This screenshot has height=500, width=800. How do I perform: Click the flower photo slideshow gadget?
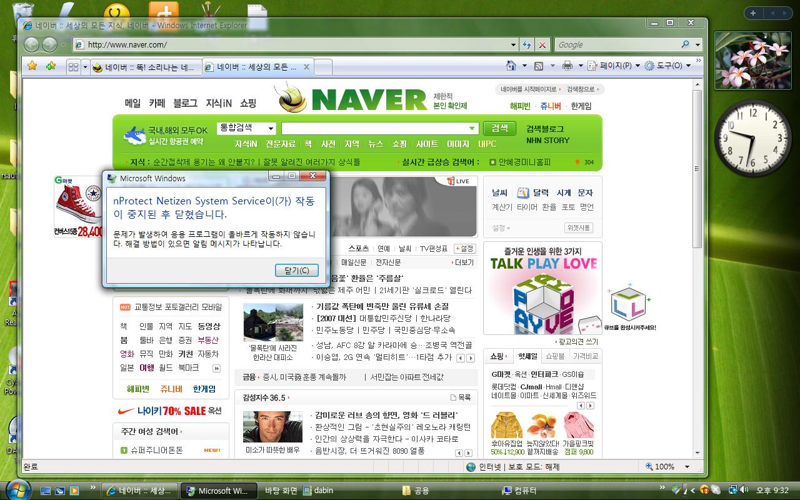click(752, 59)
